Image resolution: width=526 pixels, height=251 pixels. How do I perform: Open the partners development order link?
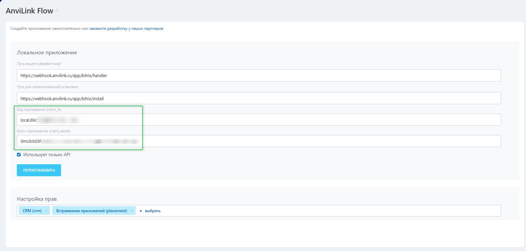[x=126, y=29]
